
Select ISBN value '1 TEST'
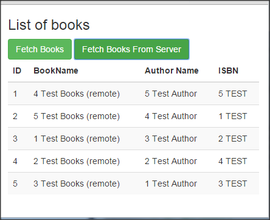(x=233, y=116)
